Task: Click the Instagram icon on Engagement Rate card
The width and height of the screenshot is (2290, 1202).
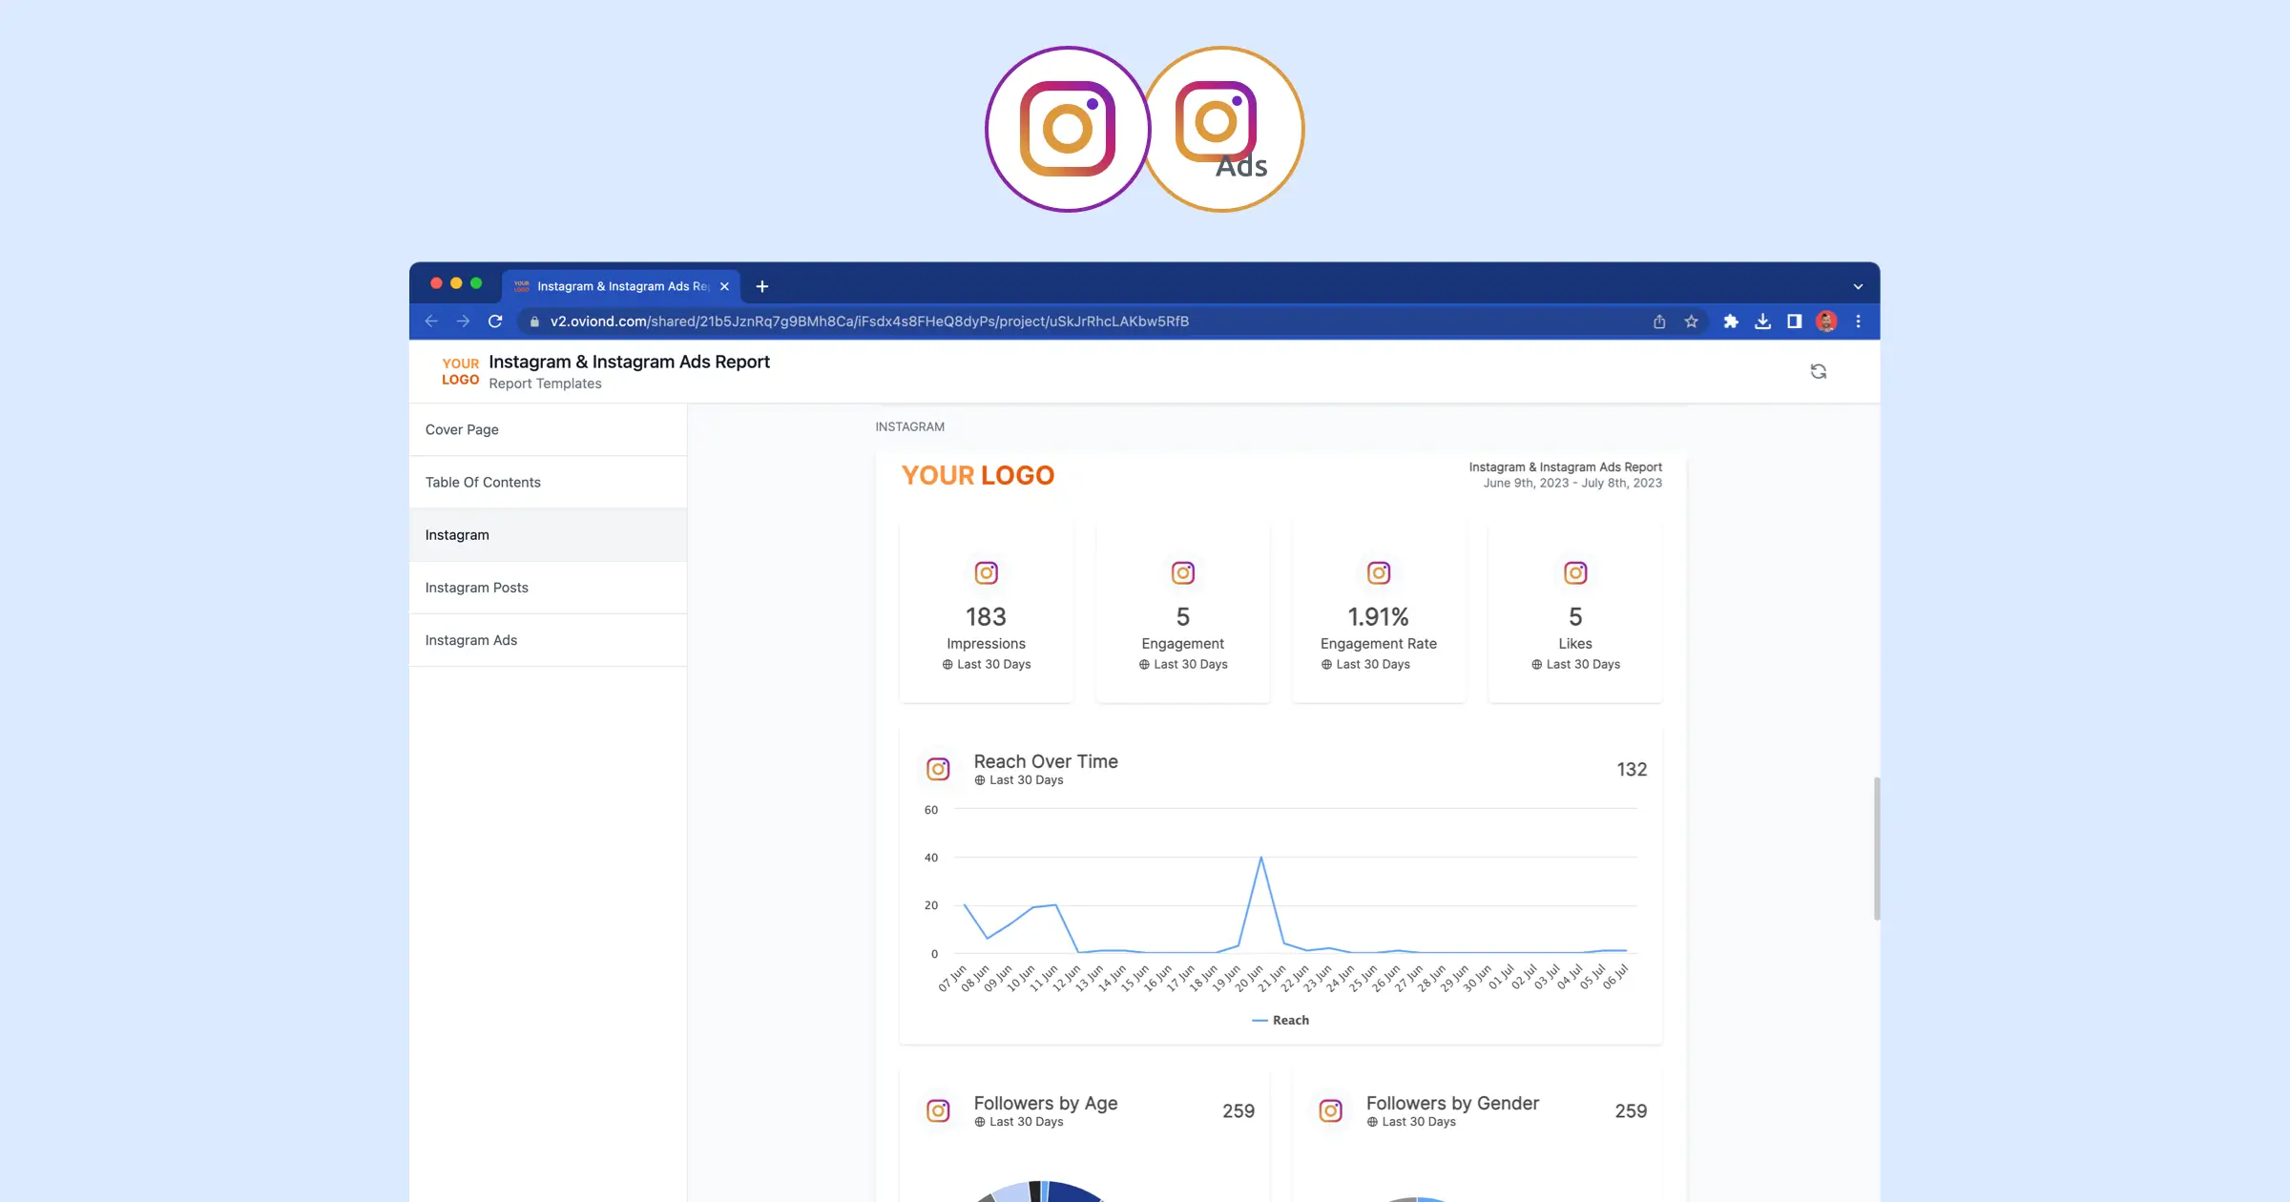Action: click(1379, 572)
